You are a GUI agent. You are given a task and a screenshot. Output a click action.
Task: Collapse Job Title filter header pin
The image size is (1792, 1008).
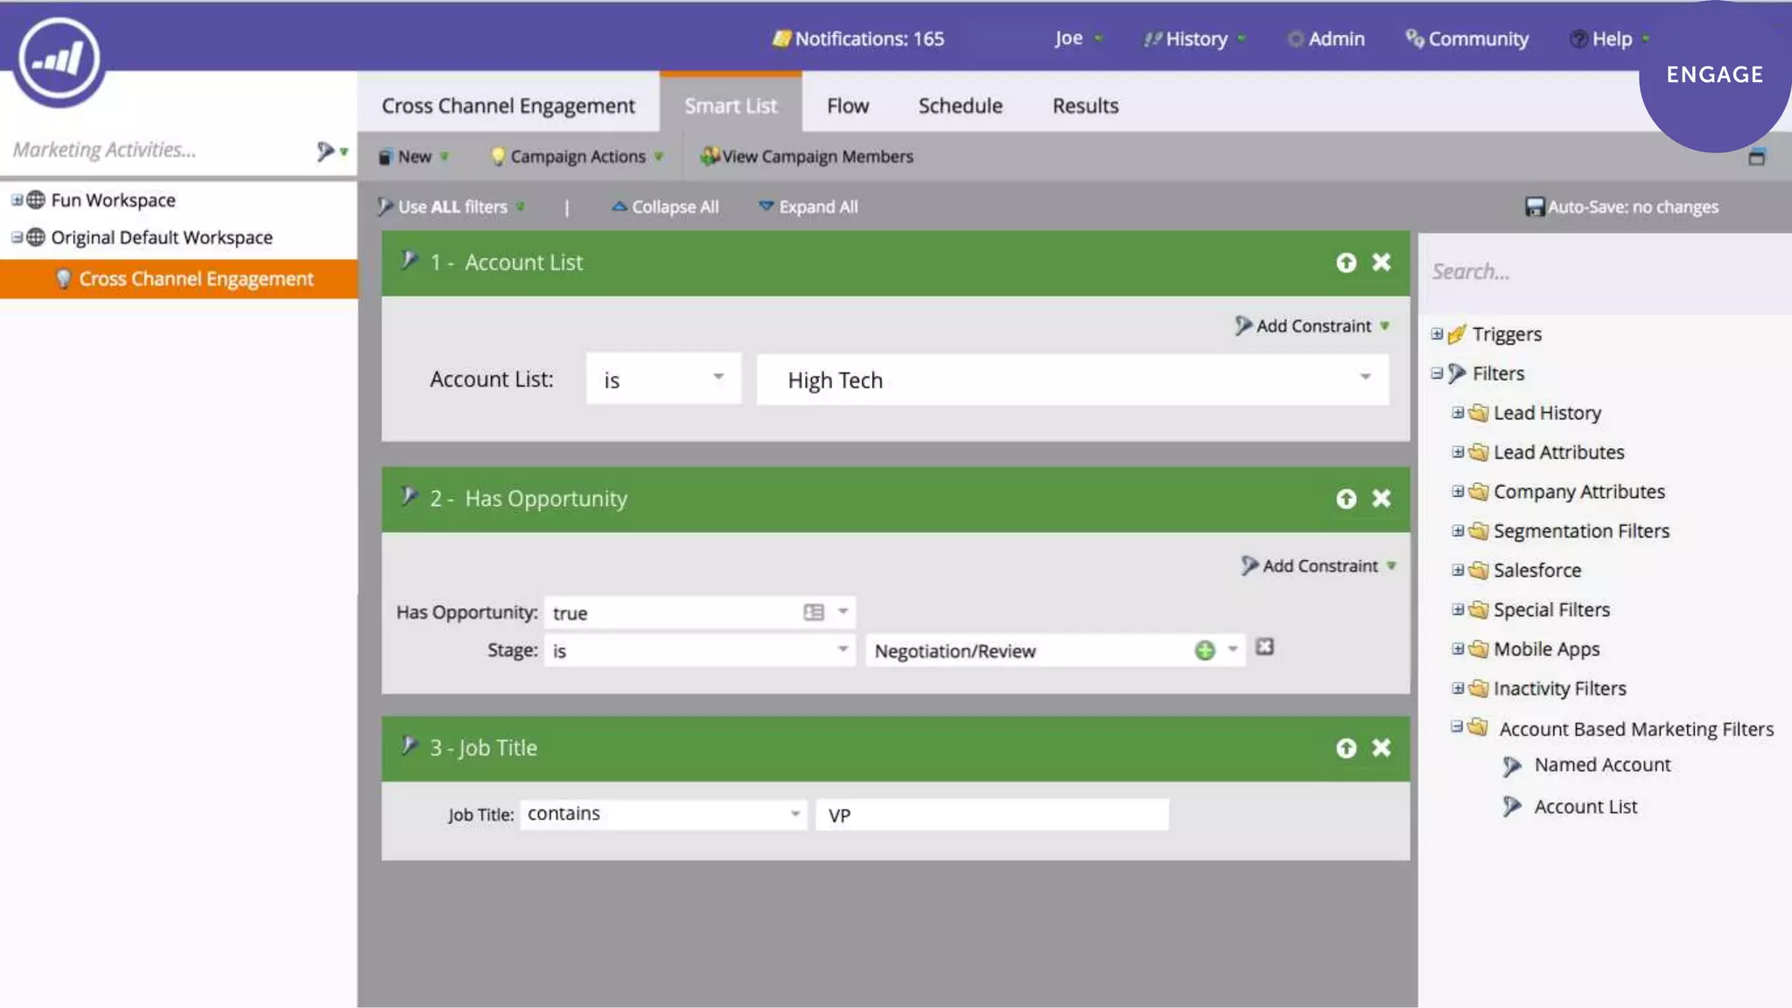(409, 745)
